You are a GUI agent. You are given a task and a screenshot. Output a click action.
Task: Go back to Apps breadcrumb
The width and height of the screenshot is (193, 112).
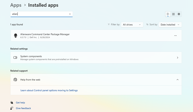point(16,5)
